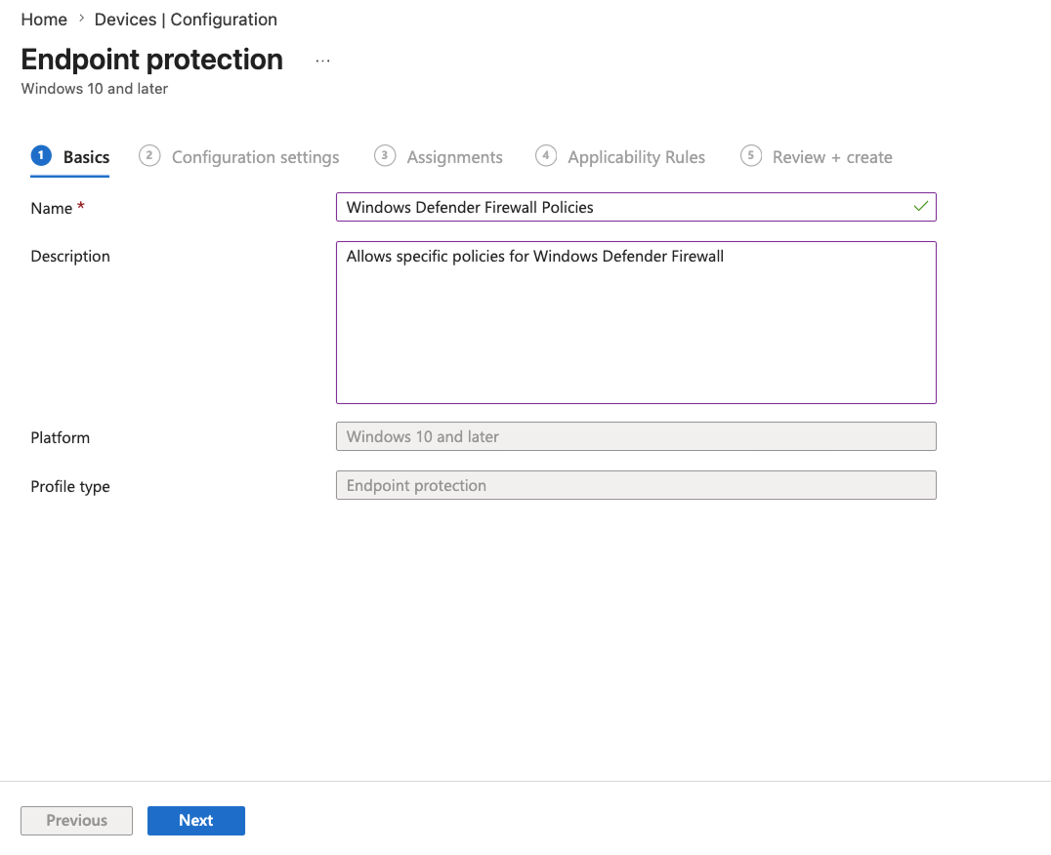The width and height of the screenshot is (1051, 855).
Task: Click the Next button
Action: pyautogui.click(x=196, y=821)
